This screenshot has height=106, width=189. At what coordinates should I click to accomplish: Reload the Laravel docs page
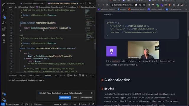coord(107,5)
